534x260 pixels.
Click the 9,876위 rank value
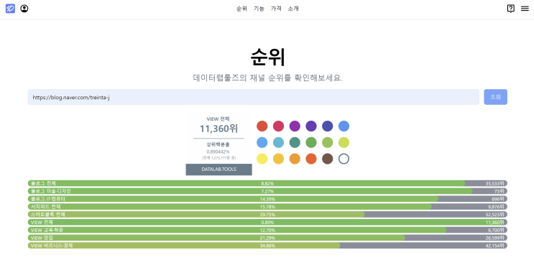pyautogui.click(x=496, y=207)
